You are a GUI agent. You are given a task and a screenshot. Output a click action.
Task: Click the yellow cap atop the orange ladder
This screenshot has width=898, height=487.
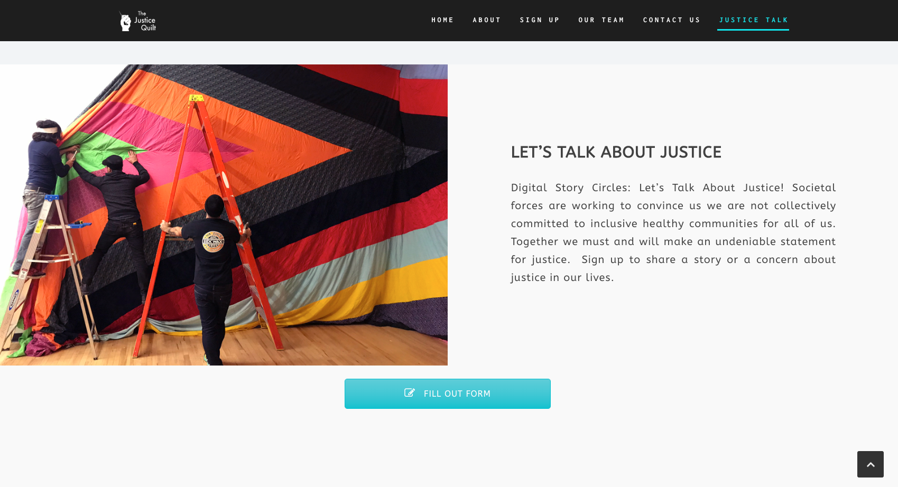tap(196, 98)
